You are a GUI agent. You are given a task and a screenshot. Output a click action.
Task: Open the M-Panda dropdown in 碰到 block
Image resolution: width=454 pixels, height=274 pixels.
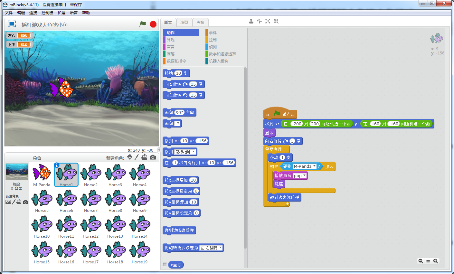click(x=314, y=166)
